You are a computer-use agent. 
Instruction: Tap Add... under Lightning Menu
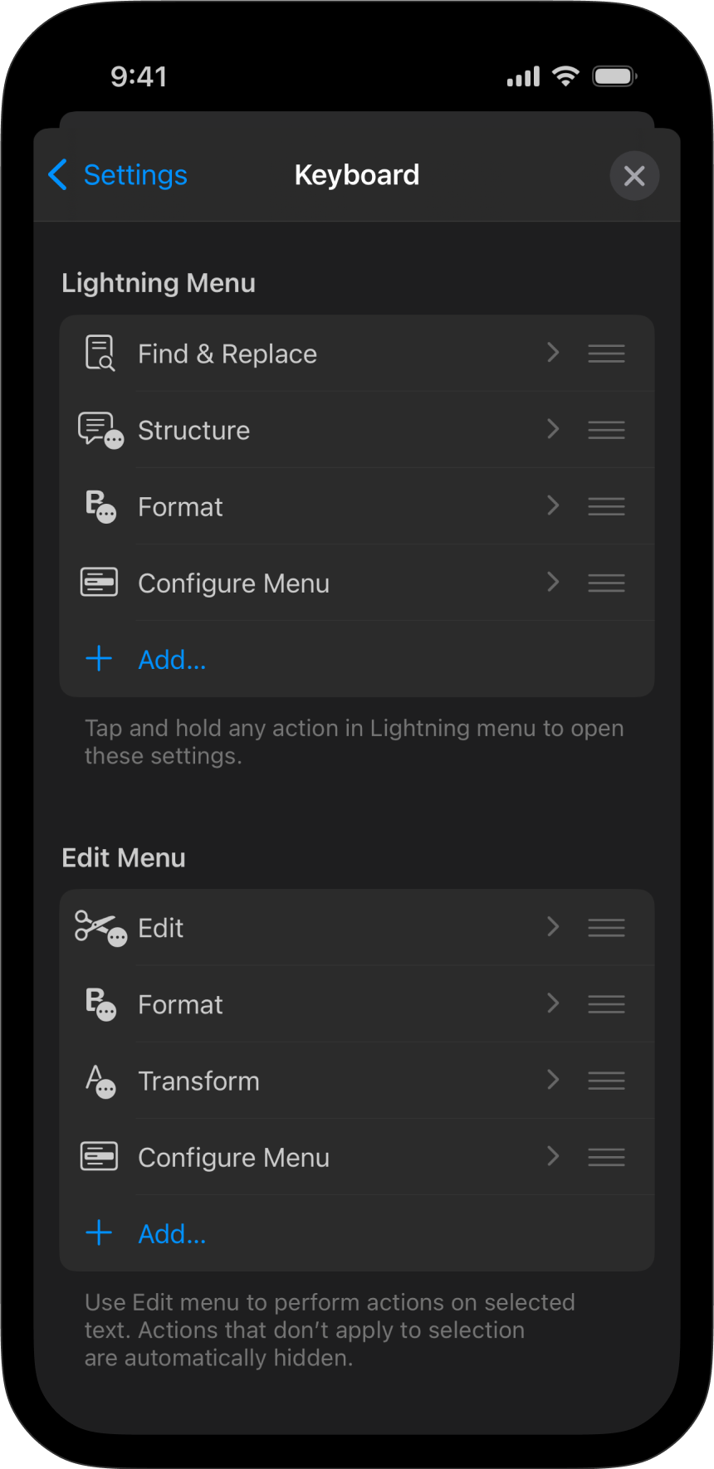point(171,660)
